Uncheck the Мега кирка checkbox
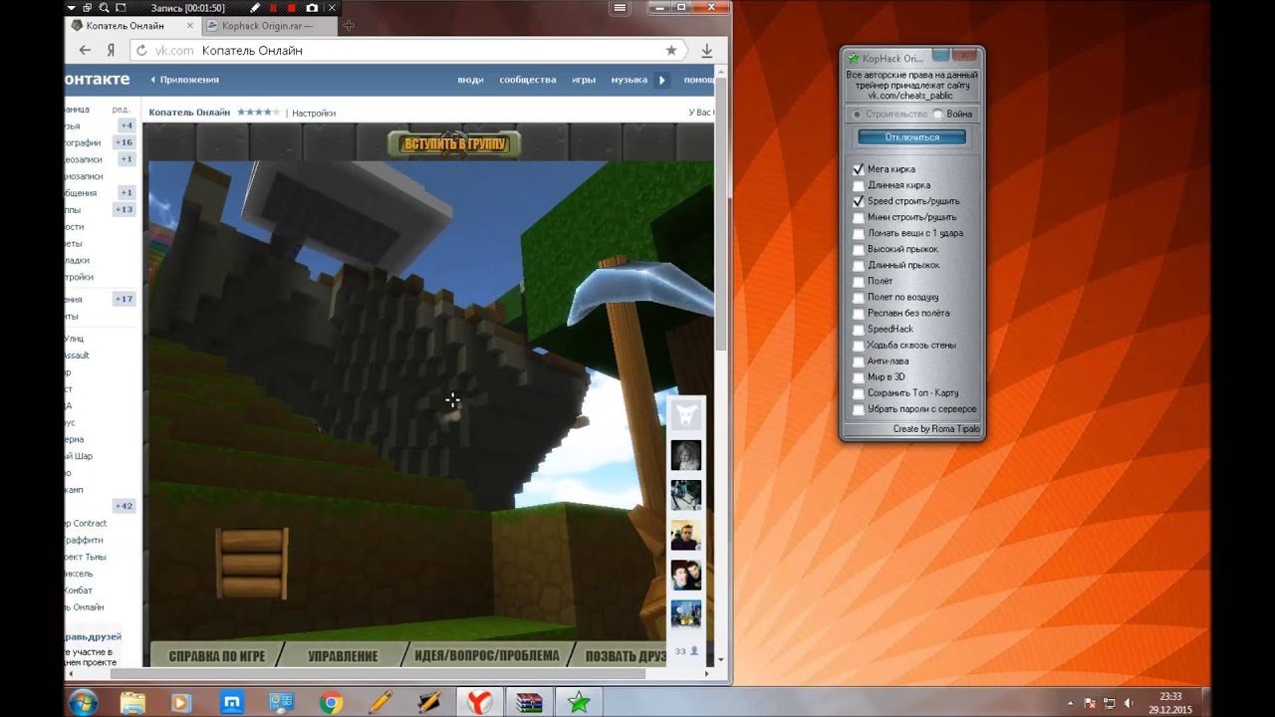 (x=859, y=169)
